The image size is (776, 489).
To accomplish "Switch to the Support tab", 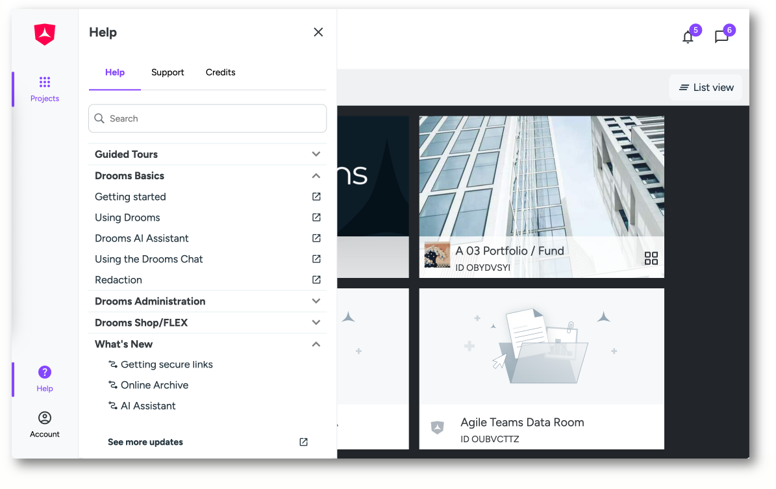I will click(168, 72).
